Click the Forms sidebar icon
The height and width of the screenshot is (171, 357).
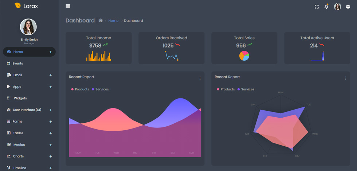[x=9, y=121]
